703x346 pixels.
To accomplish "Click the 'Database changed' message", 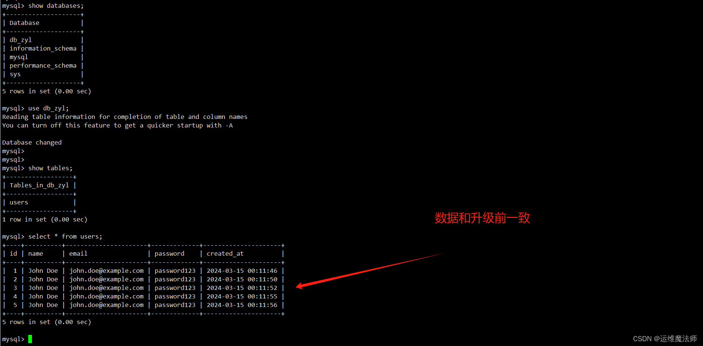I will pyautogui.click(x=32, y=142).
